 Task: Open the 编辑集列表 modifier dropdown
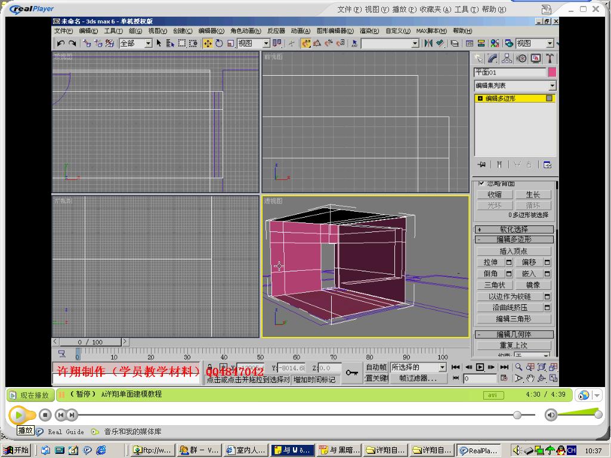coord(552,86)
